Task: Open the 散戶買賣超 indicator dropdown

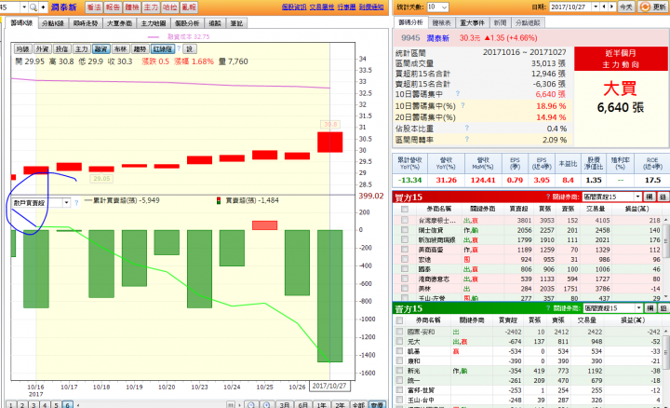Action: (x=66, y=203)
